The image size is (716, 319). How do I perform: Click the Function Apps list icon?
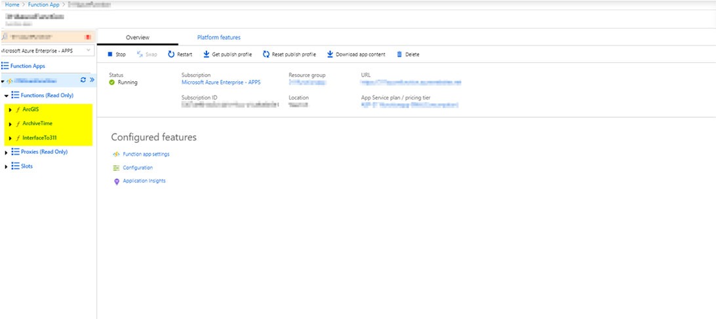(x=5, y=66)
